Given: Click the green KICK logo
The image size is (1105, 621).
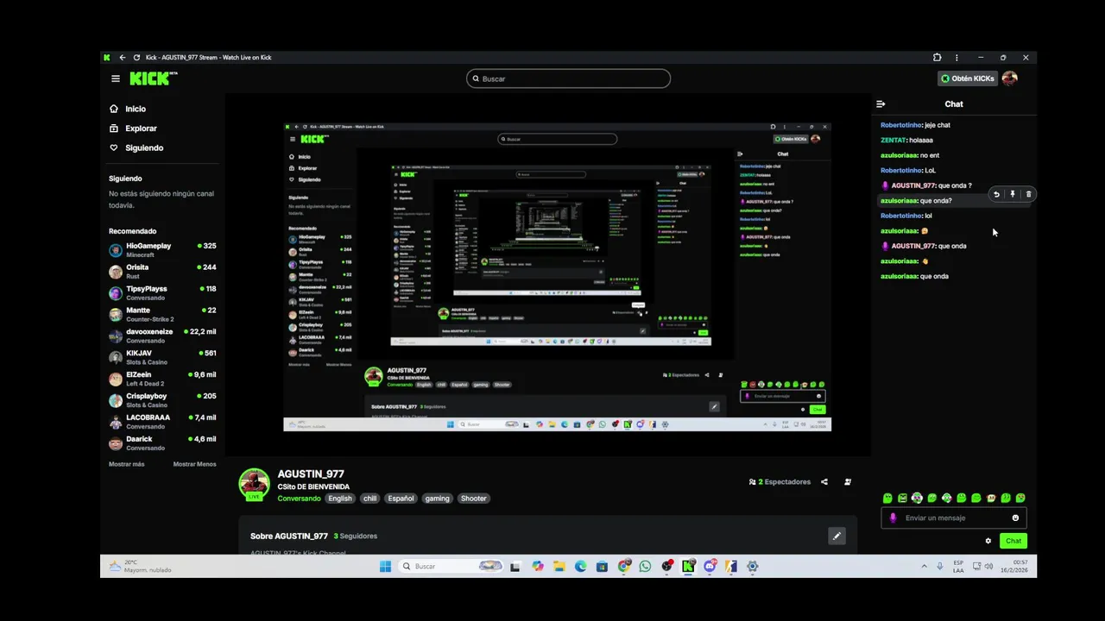Looking at the screenshot, I should coord(153,78).
